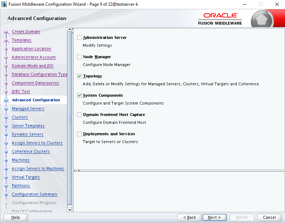Go to Domain Mode and JDK

point(33,66)
